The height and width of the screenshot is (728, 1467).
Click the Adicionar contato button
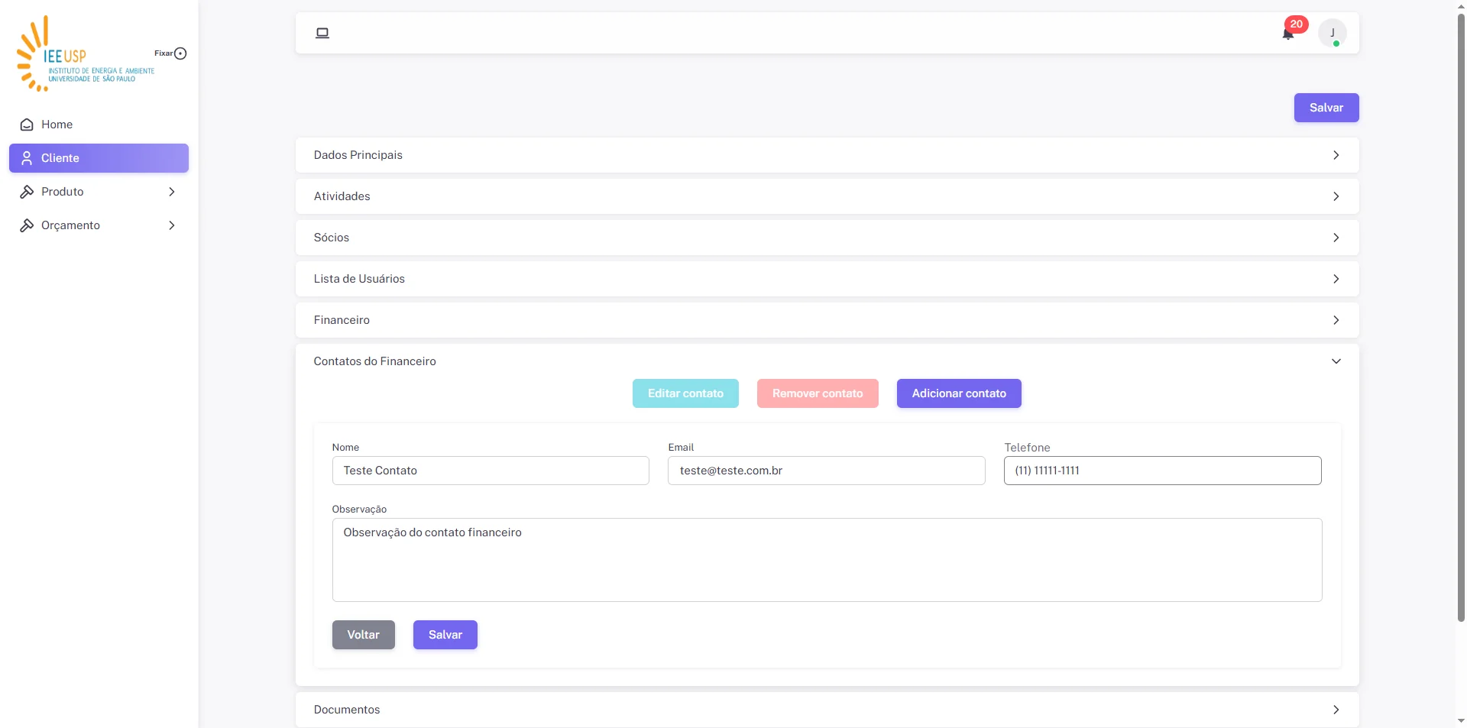pyautogui.click(x=959, y=393)
